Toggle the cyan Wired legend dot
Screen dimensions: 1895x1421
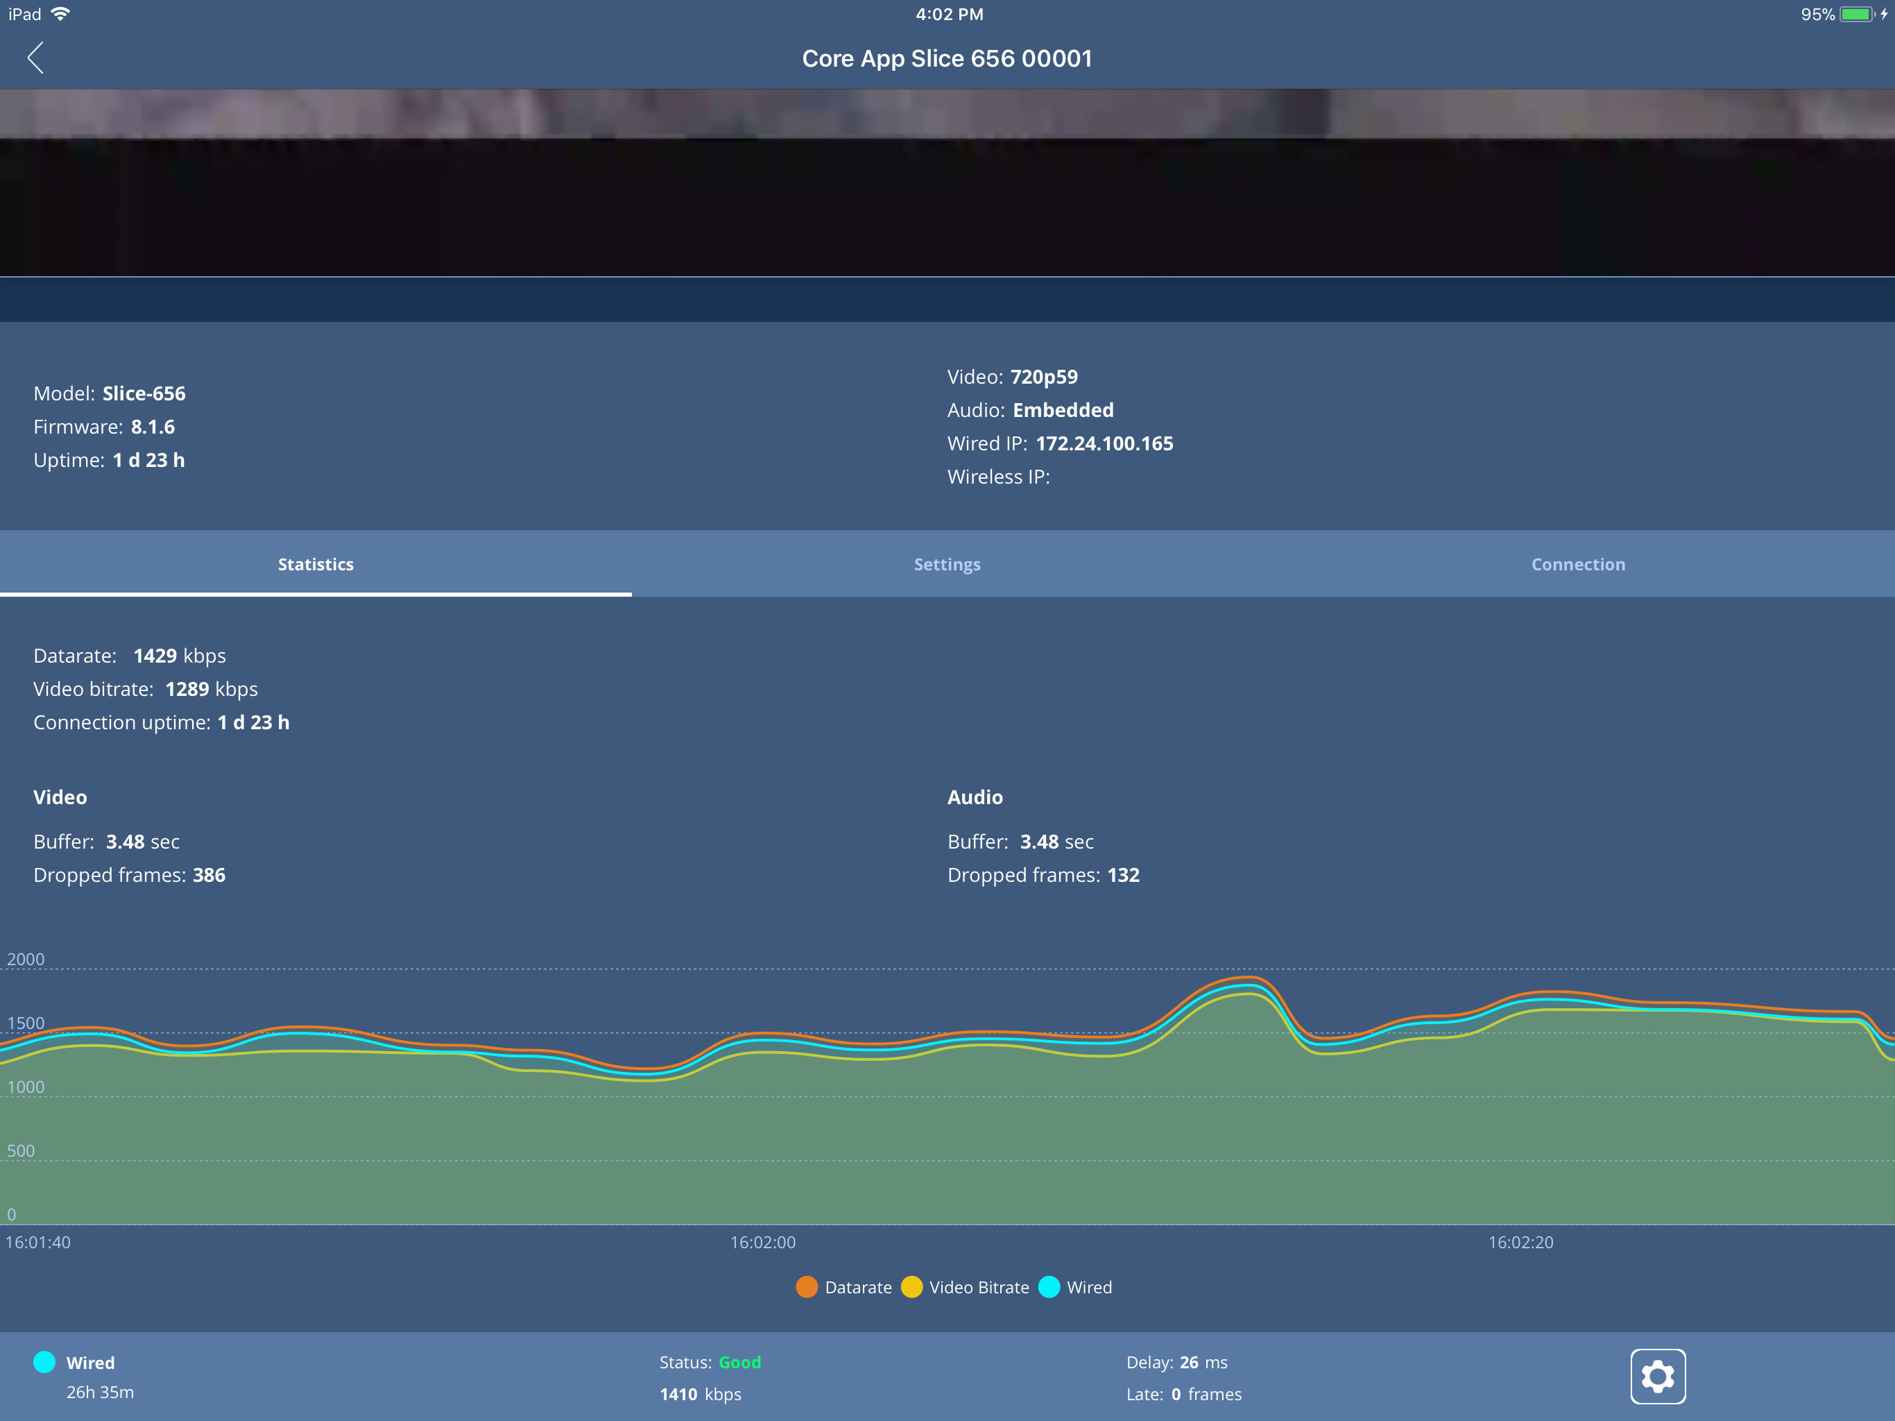[1049, 1286]
